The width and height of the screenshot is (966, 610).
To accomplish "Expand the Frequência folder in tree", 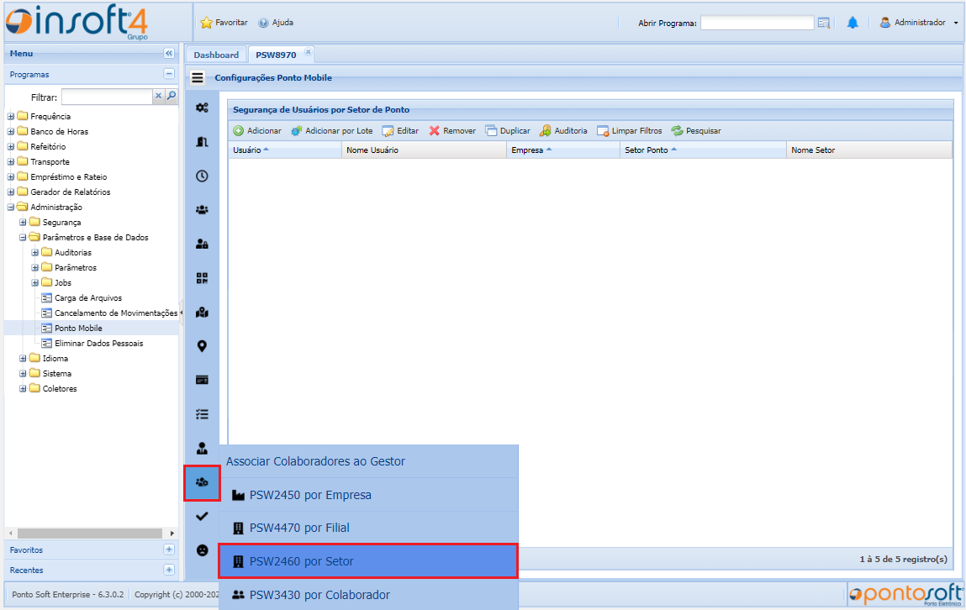I will coord(11,117).
